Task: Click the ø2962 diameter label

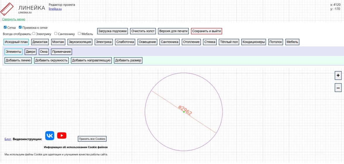Action: [x=185, y=110]
